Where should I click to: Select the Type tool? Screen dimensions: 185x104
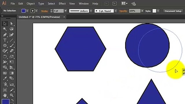pyautogui.click(x=5, y=40)
